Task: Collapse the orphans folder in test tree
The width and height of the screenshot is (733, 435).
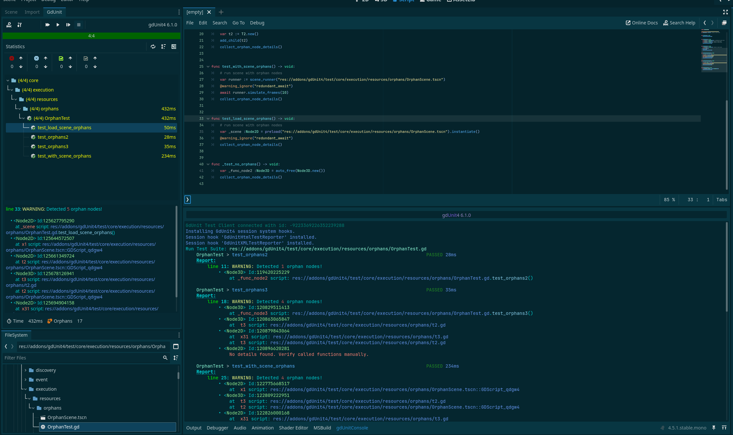Action: pyautogui.click(x=20, y=109)
